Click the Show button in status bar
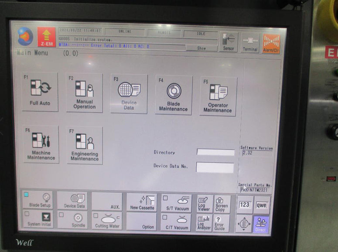 coord(201,48)
